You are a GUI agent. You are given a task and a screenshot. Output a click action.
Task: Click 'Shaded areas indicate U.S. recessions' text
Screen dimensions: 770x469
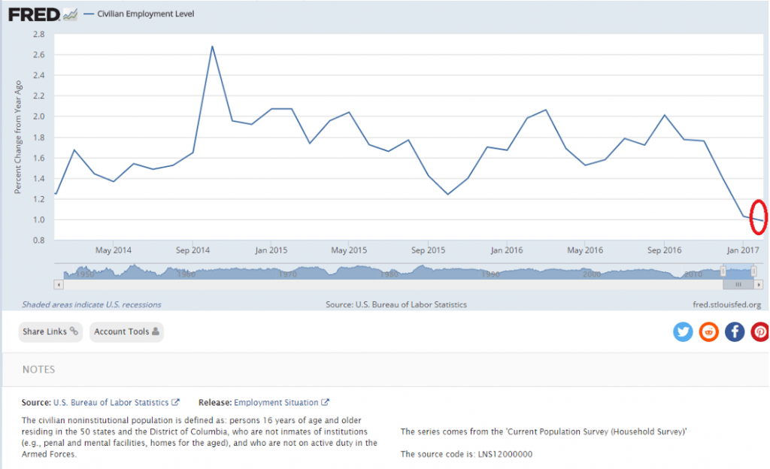(x=91, y=304)
